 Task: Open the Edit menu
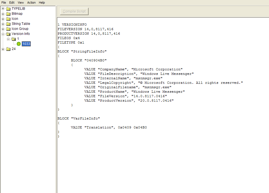pos(12,3)
